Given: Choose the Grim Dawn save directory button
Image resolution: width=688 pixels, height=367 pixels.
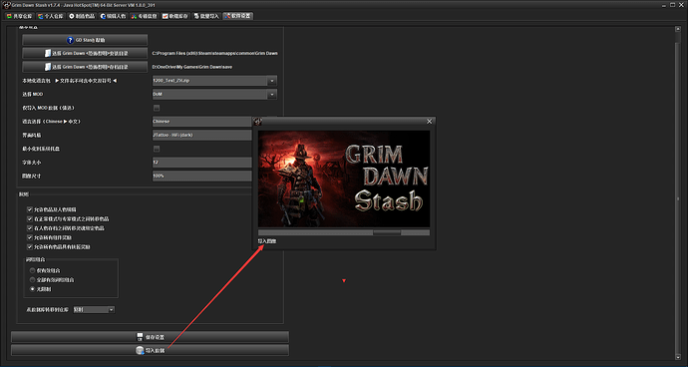Looking at the screenshot, I should coord(85,67).
